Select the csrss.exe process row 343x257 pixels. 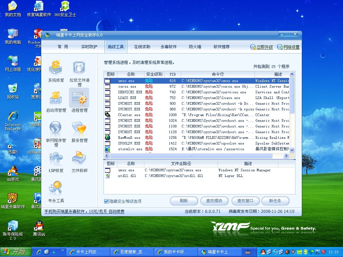click(196, 86)
